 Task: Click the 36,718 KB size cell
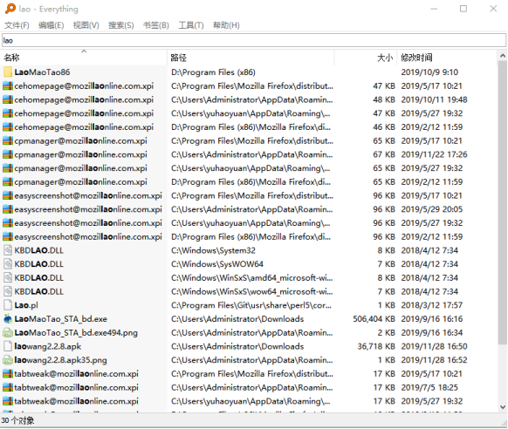click(x=376, y=346)
